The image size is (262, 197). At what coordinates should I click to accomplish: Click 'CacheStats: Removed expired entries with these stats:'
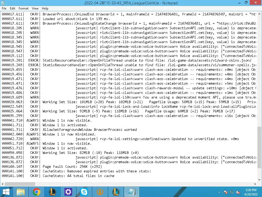97,171
